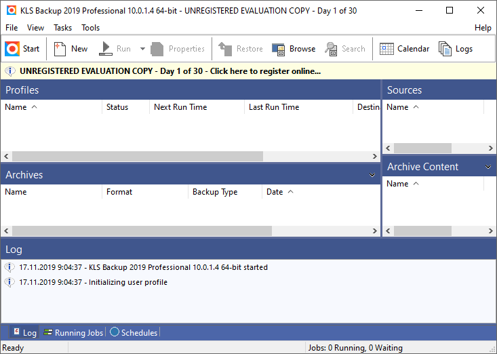Click the Restore toolbar button
The image size is (497, 354).
[x=241, y=49]
